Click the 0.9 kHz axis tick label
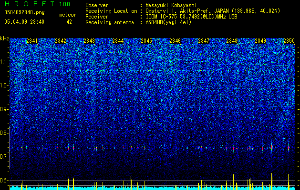 [x=4, y=109]
